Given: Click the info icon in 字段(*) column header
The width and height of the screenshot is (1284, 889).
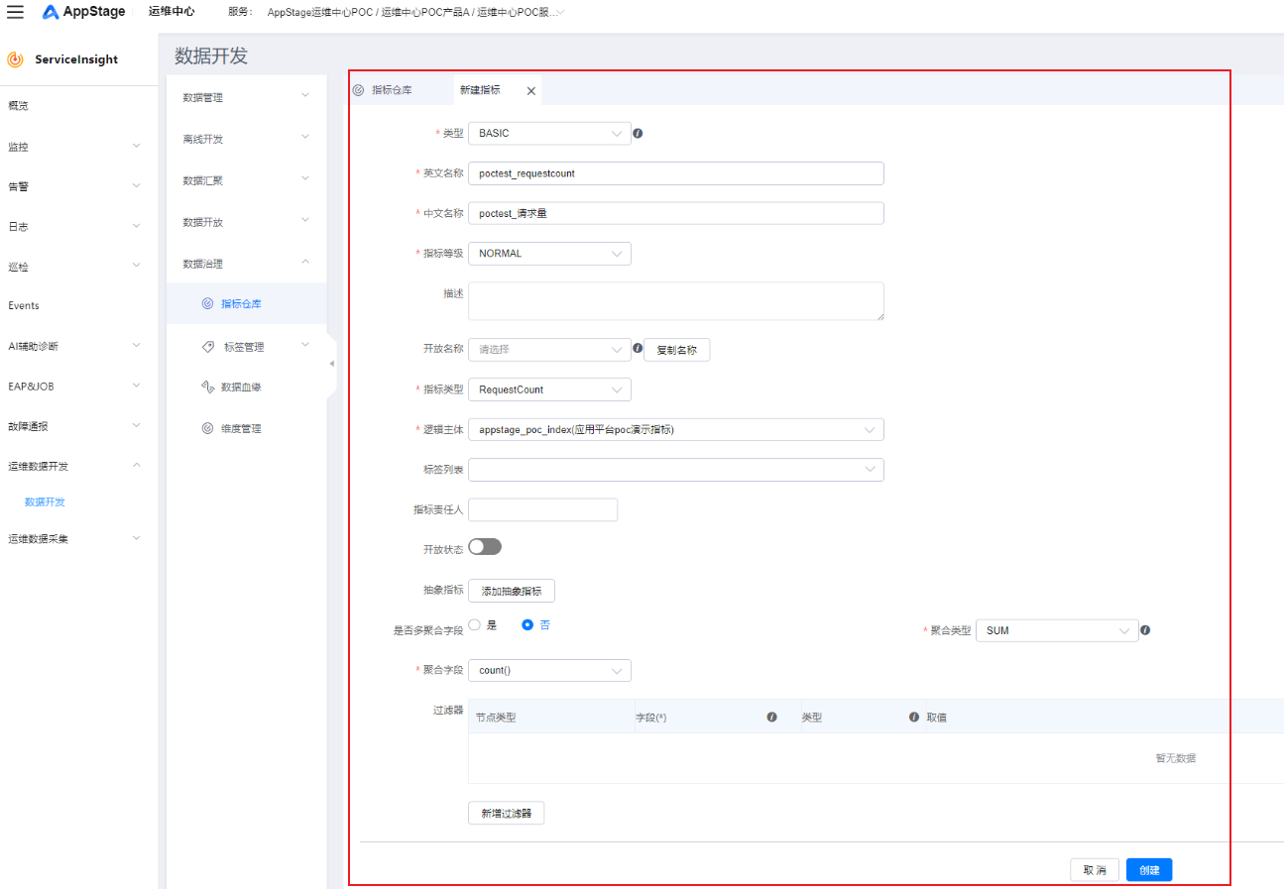Looking at the screenshot, I should 771,717.
